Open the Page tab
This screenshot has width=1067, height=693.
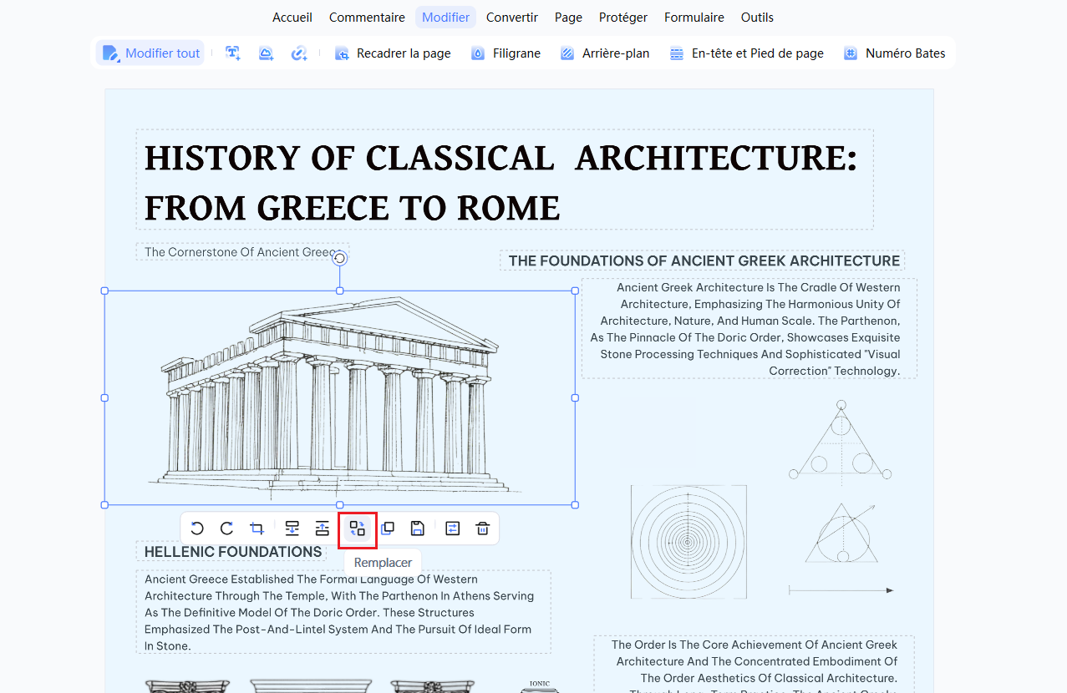pyautogui.click(x=568, y=18)
